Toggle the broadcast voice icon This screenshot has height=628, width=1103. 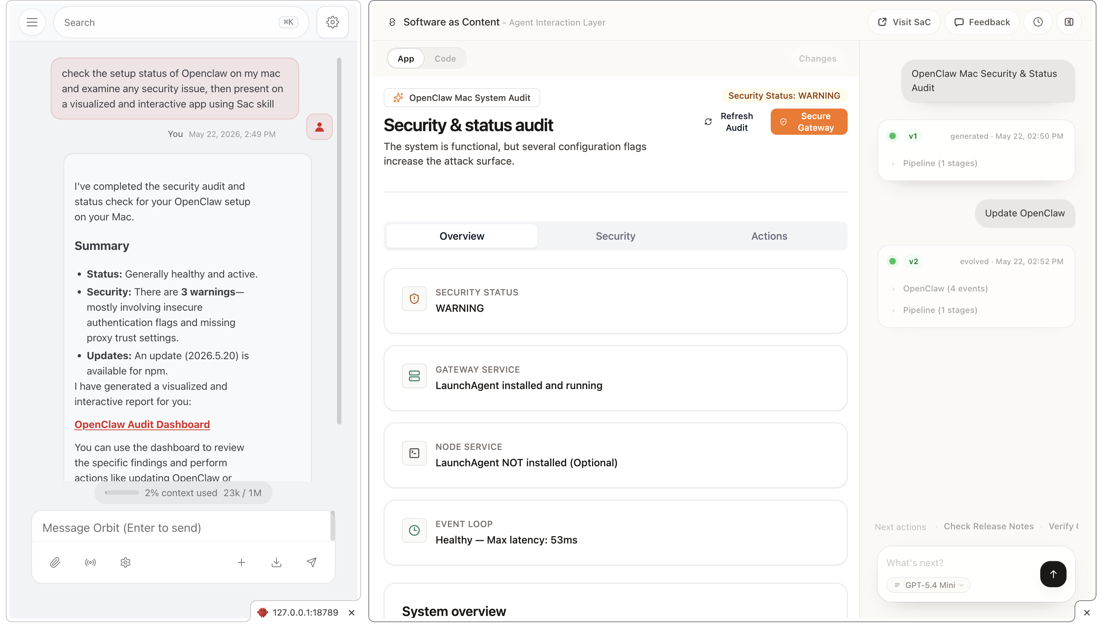90,562
